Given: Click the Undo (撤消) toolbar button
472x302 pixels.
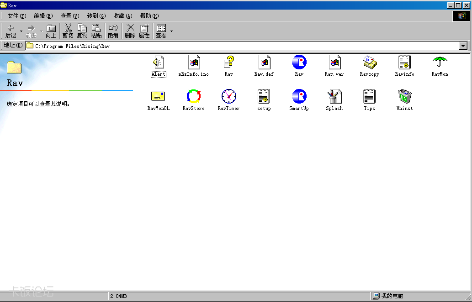Looking at the screenshot, I should [x=113, y=31].
